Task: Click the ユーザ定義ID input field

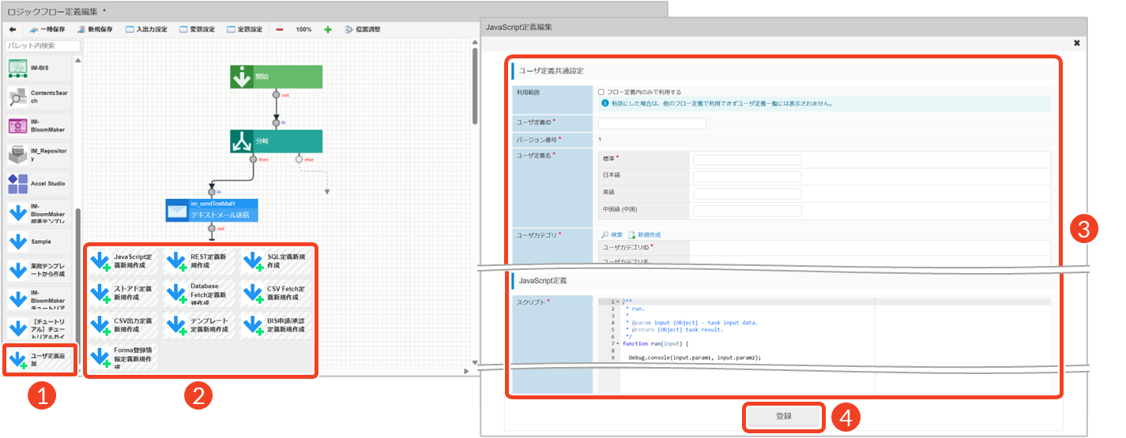Action: coord(652,123)
